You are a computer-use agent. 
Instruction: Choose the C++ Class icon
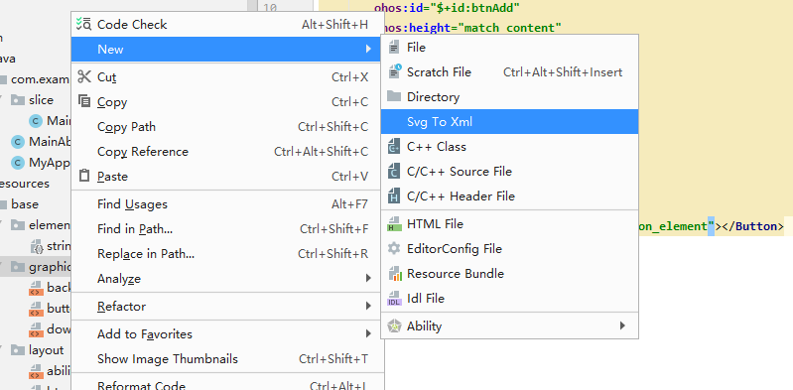pyautogui.click(x=394, y=146)
